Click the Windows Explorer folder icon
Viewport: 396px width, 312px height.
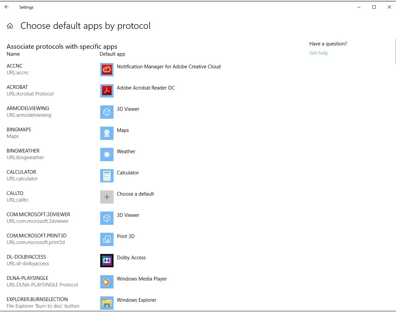107,303
